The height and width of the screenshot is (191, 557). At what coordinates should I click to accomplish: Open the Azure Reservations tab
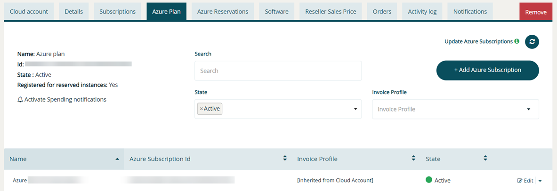(223, 11)
